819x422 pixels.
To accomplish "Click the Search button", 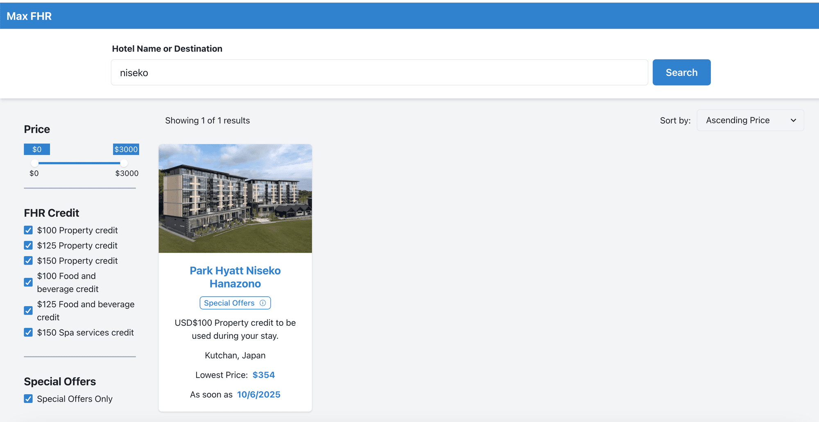I will (x=681, y=73).
